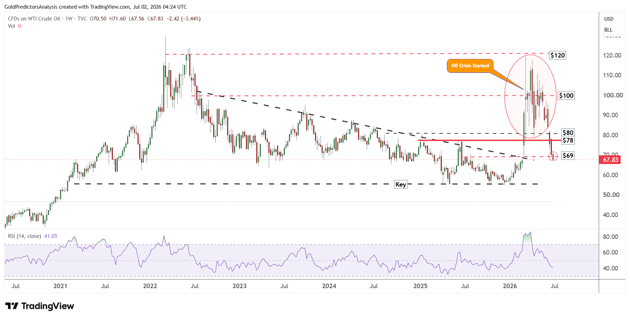
Task: Click the RSI value 41.05
Action: coord(51,236)
